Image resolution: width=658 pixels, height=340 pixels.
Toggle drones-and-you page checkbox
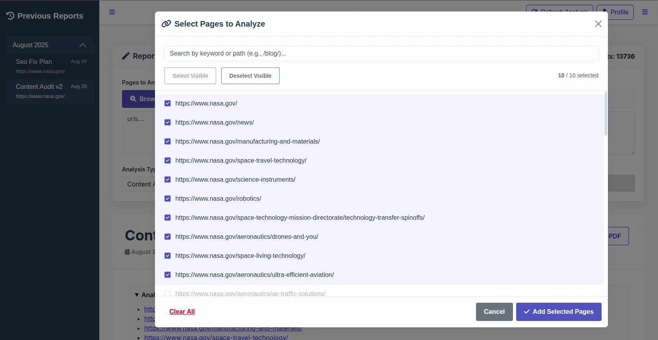coord(168,236)
